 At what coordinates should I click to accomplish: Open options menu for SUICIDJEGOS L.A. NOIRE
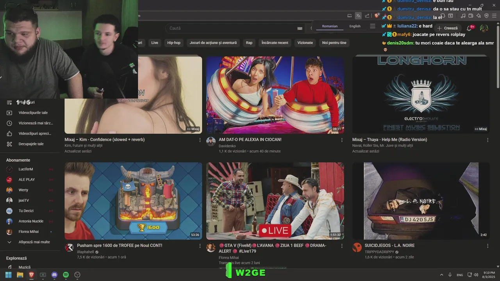pos(487,246)
